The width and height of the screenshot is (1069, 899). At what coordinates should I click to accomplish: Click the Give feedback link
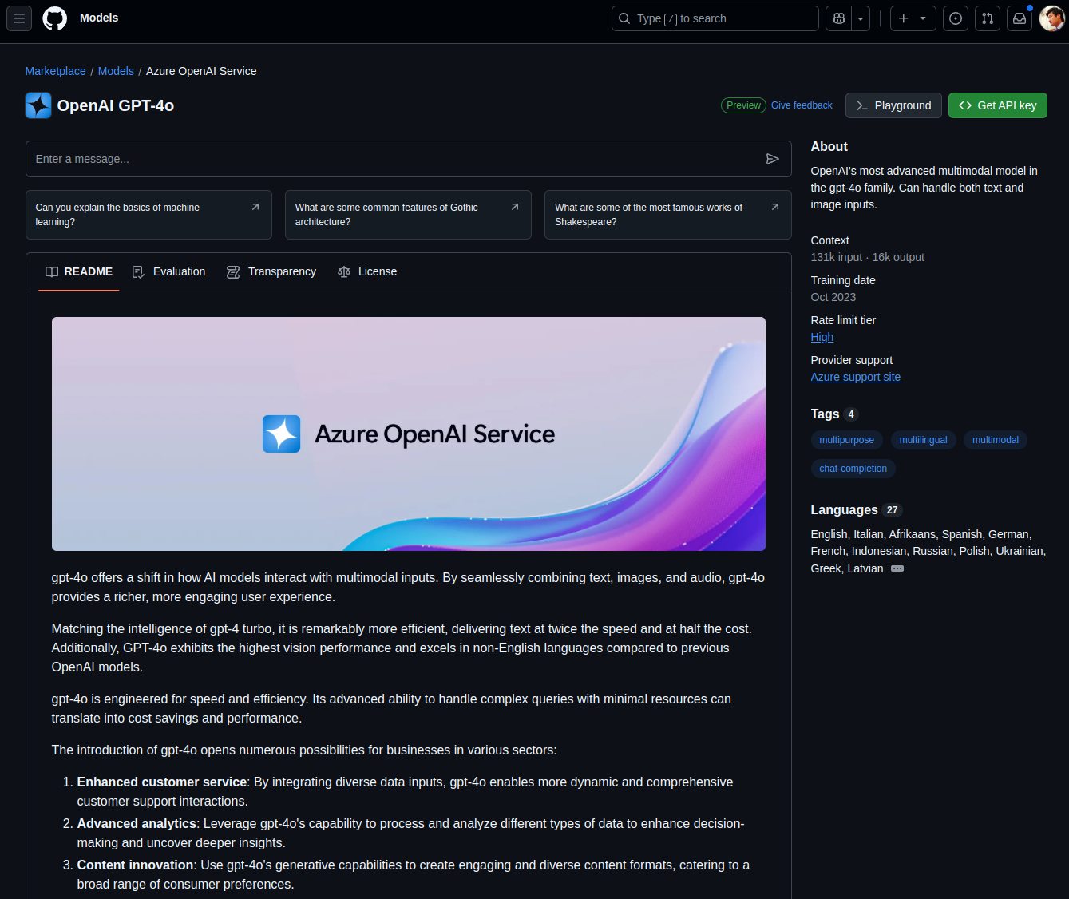click(x=802, y=105)
